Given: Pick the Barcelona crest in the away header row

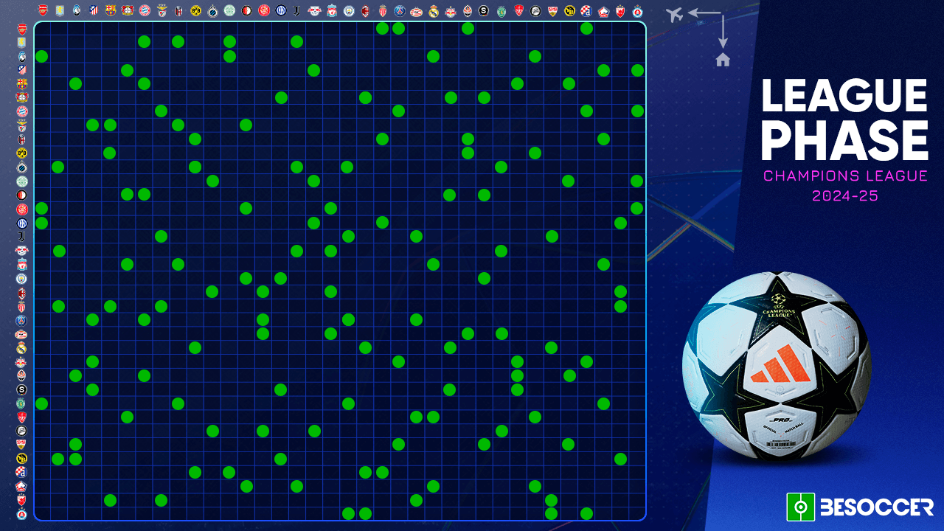Looking at the screenshot, I should [110, 11].
